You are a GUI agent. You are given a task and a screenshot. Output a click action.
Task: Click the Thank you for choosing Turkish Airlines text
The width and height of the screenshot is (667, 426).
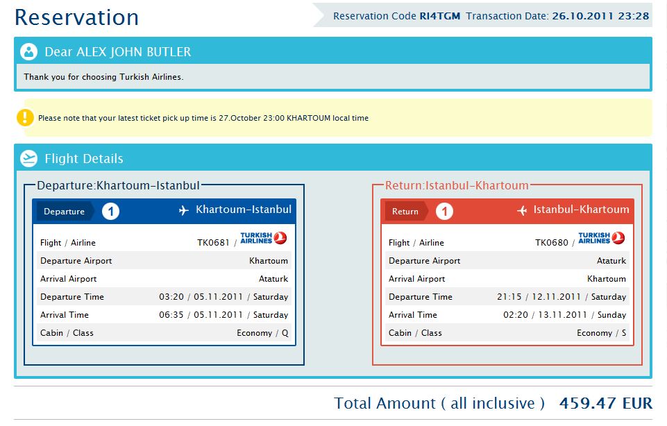[103, 77]
